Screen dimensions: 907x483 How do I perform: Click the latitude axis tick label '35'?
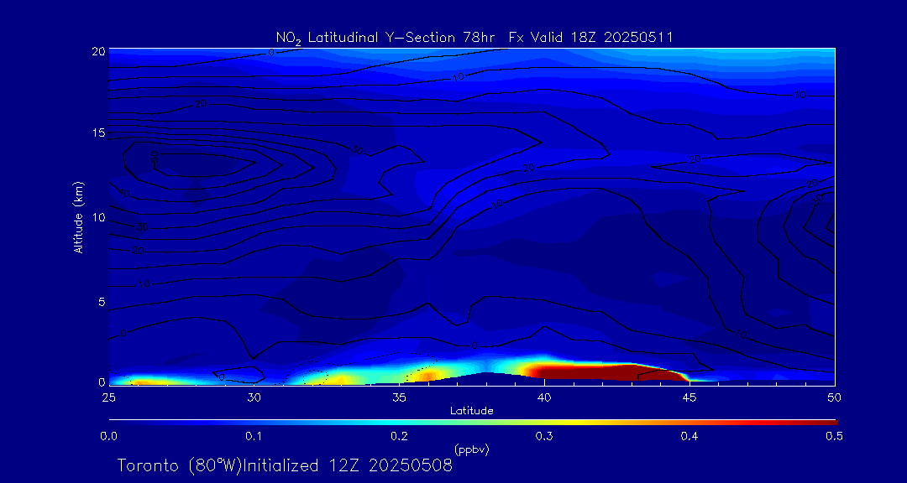point(399,397)
